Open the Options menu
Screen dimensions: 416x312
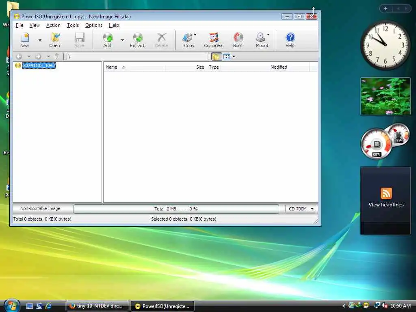[94, 25]
